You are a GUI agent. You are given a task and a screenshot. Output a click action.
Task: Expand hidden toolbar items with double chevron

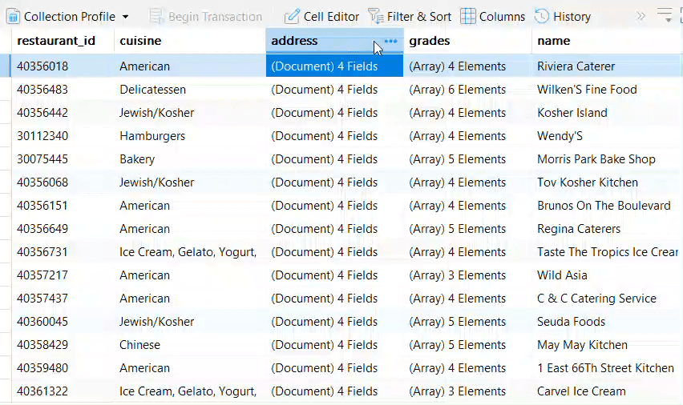641,17
